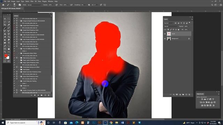Expand the Paint Splash set
This screenshot has height=125, width=223.
click(19, 69)
